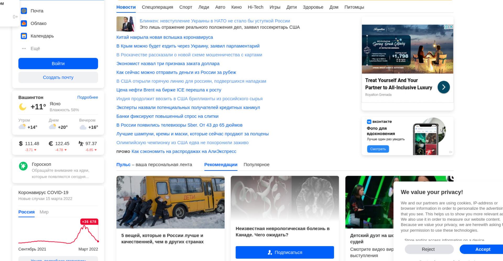This screenshot has width=503, height=261.
Task: Select the Новости news tab
Action: pyautogui.click(x=126, y=7)
